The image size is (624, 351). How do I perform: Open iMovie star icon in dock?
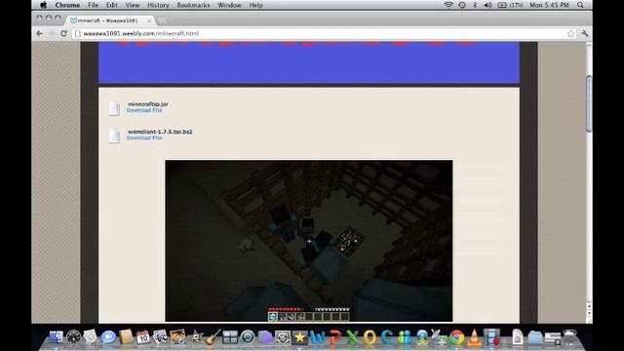(196, 337)
